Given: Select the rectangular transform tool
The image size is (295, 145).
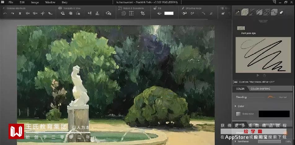Looking at the screenshot, I should click(x=131, y=14).
